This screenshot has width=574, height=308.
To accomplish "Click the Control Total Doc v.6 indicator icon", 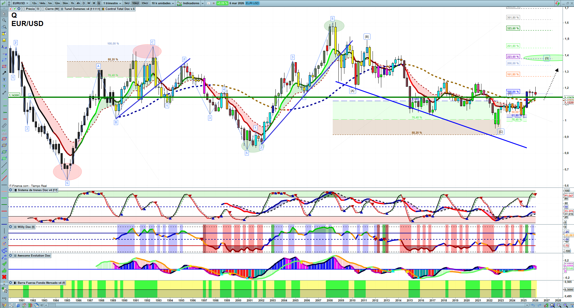I will [x=103, y=9].
